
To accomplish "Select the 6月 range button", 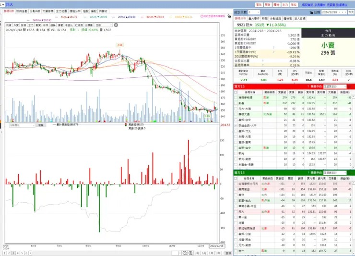I will point(204,253).
